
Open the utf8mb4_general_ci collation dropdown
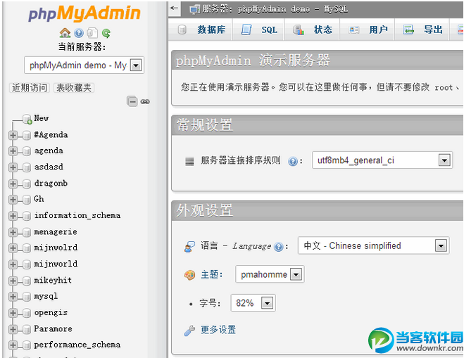(382, 160)
